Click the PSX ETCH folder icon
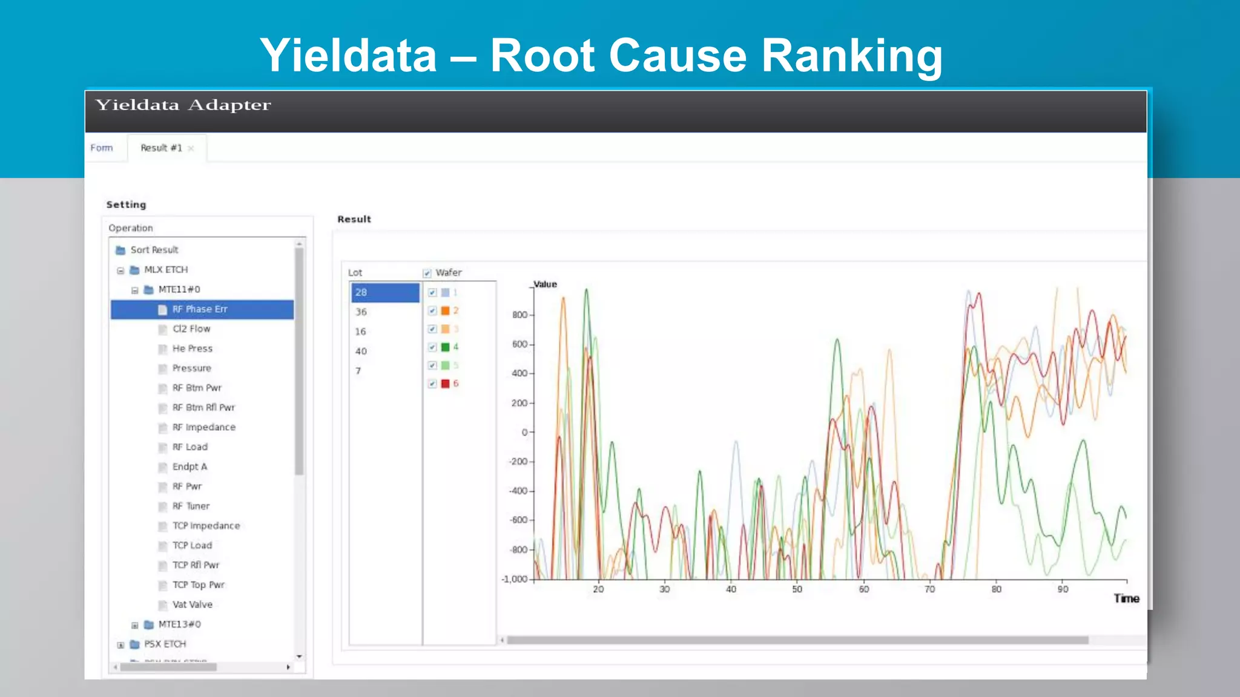 [135, 644]
